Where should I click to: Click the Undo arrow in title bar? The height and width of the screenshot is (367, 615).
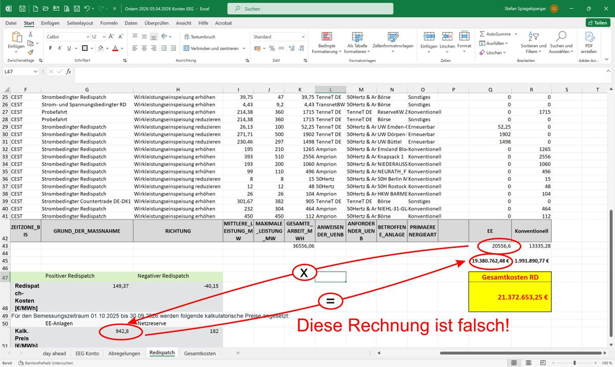(x=87, y=9)
